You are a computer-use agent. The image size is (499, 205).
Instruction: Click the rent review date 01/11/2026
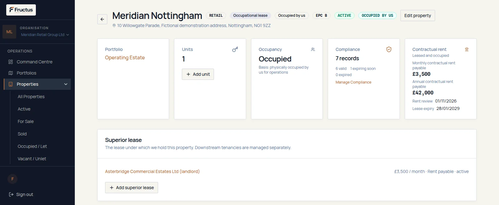(x=446, y=101)
